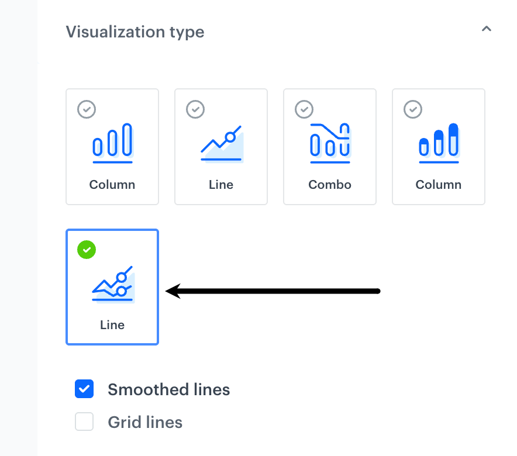Click the Line label under the selected card
Image resolution: width=517 pixels, height=456 pixels.
point(112,324)
